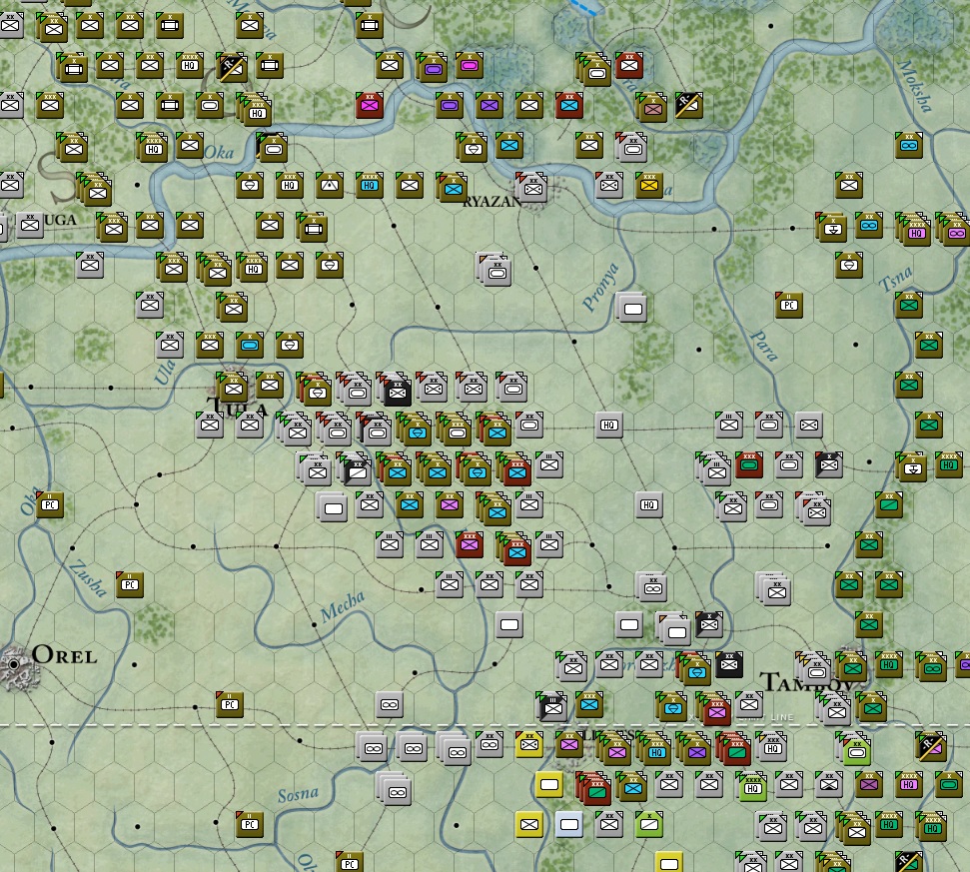Click the PC counter near the Tsna label
Image resolution: width=970 pixels, height=872 pixels.
coord(789,305)
